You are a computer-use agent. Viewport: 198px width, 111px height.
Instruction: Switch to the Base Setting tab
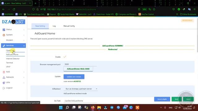pos(40,26)
